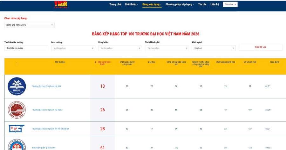Viewport: 286px width, 150px height.
Task: Open the Khối ngành dropdown showing Sư phạm
Action: click(x=214, y=48)
